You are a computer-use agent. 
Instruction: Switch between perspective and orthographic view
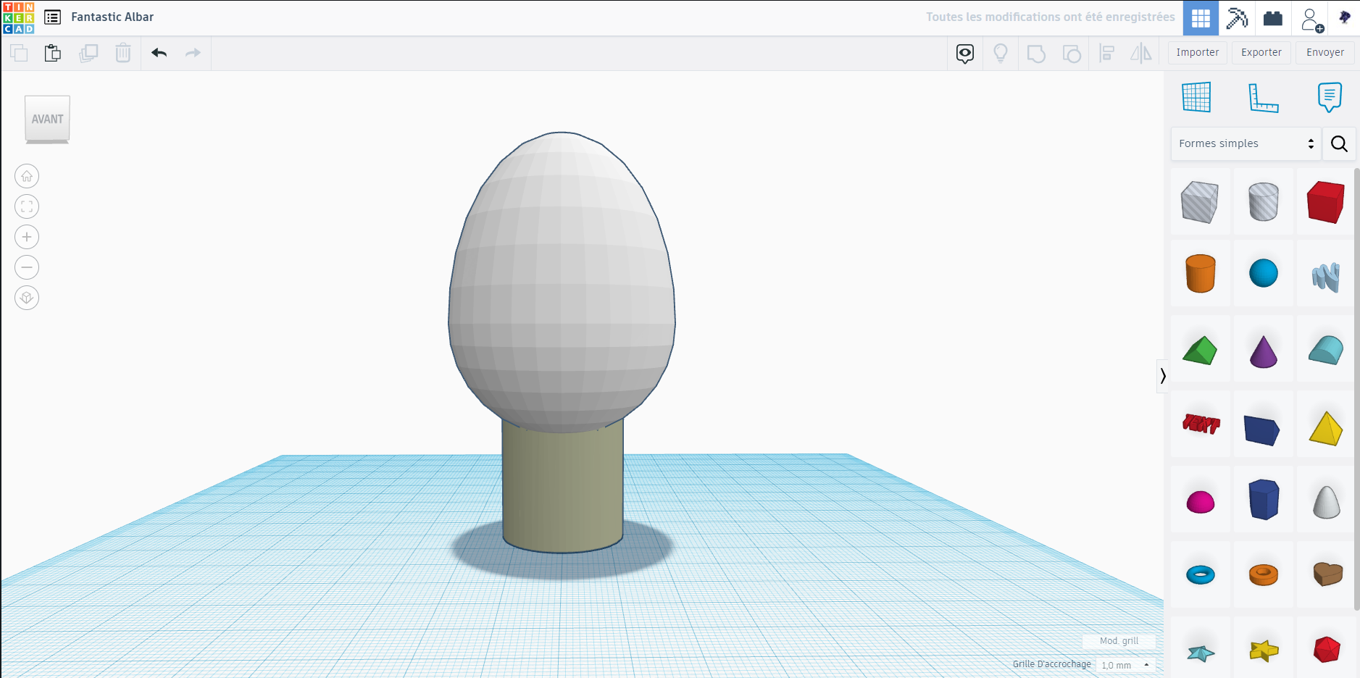pyautogui.click(x=27, y=298)
